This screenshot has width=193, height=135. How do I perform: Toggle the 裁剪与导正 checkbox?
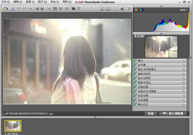pos(135,82)
